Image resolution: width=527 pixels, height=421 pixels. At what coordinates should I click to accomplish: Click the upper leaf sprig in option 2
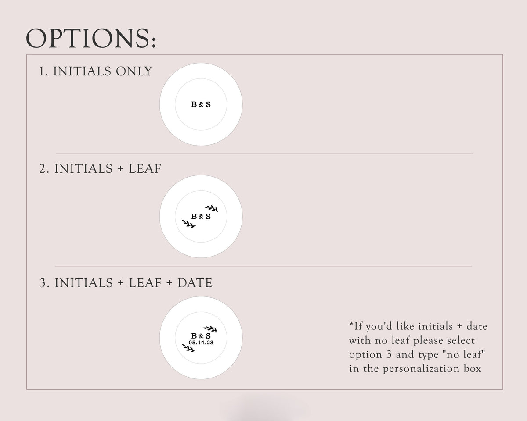pyautogui.click(x=211, y=208)
